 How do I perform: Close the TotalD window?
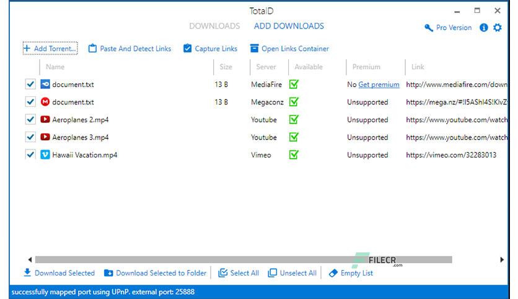coord(497,11)
